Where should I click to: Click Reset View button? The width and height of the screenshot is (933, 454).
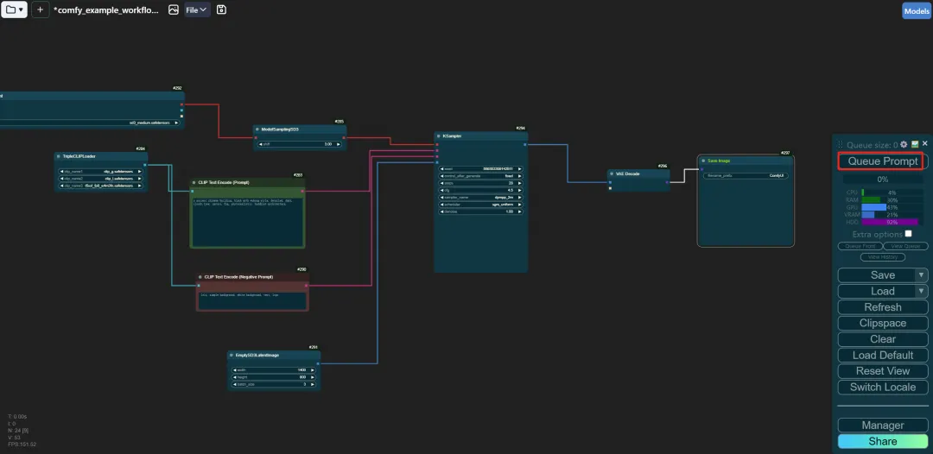[882, 371]
